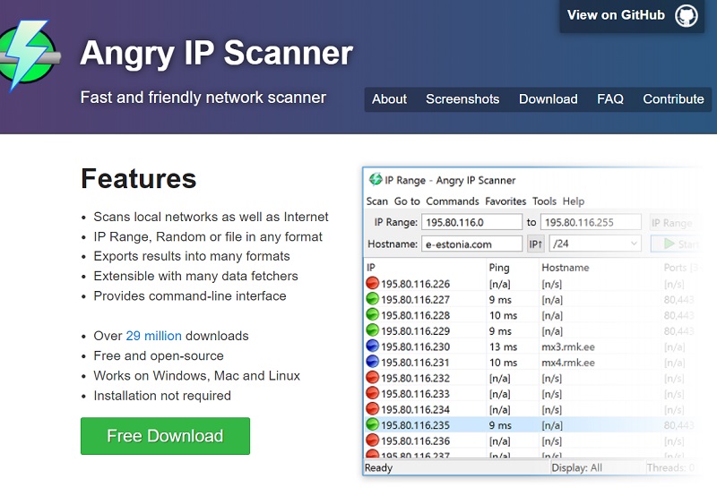Viewport: 717px width, 496px height.
Task: Click the Free Download button
Action: 165,436
